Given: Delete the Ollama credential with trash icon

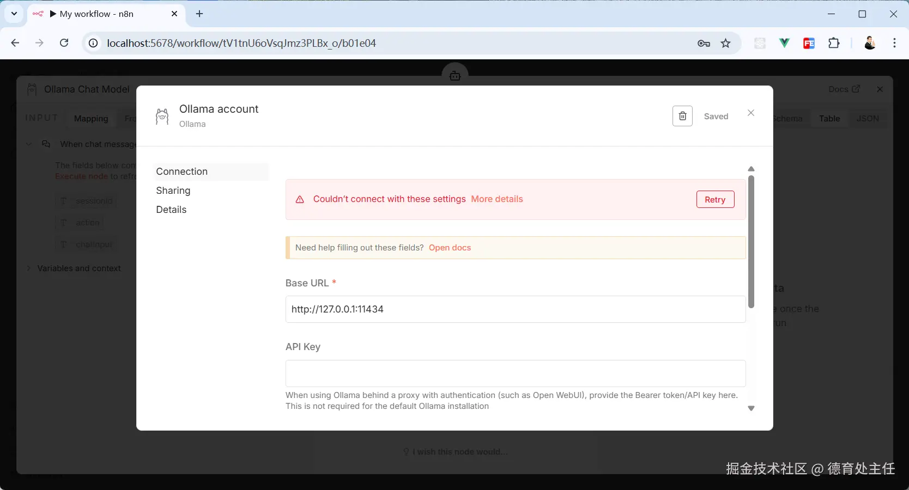Looking at the screenshot, I should pyautogui.click(x=682, y=116).
